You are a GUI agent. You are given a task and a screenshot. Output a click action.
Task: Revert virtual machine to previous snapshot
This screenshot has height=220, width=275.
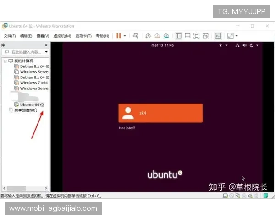click(157, 36)
